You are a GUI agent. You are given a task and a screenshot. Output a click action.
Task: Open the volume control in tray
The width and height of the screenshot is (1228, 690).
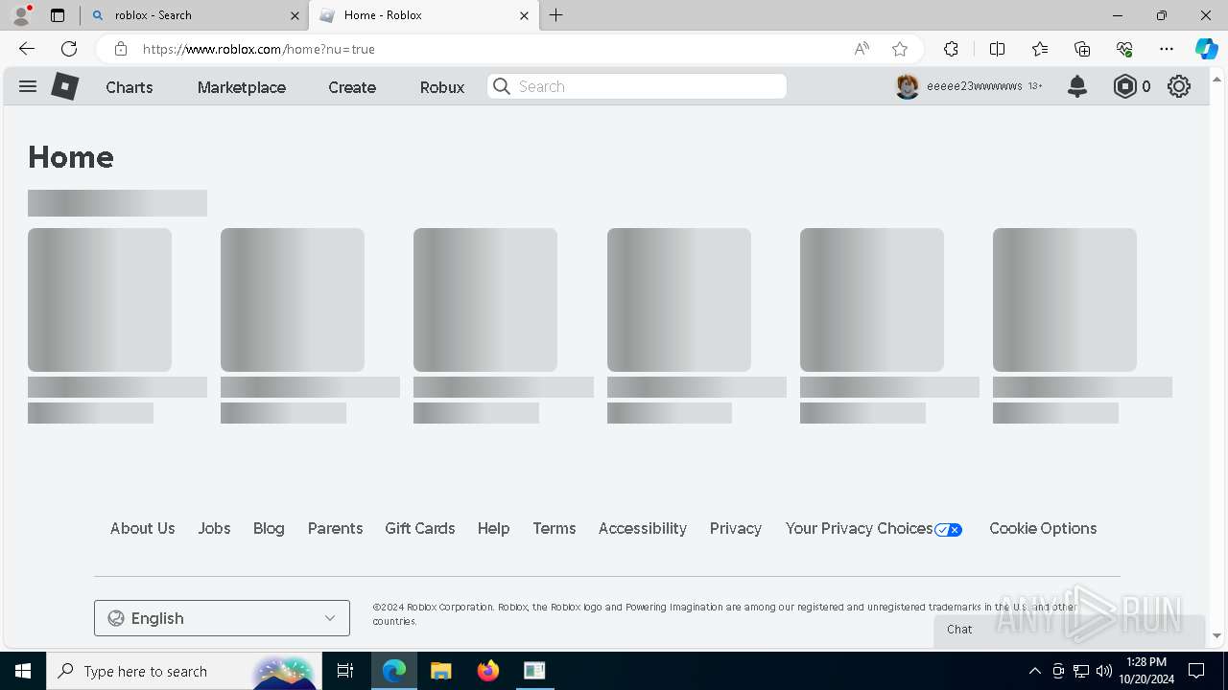[x=1104, y=671]
